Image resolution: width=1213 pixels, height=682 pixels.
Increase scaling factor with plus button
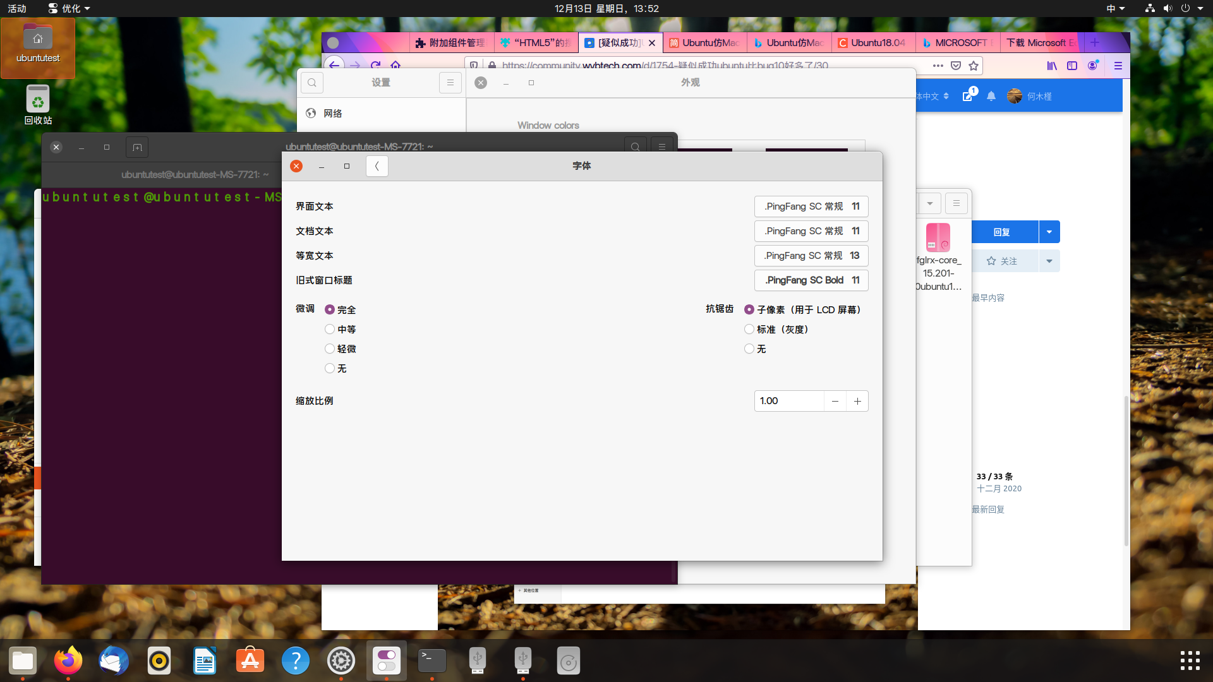point(857,401)
